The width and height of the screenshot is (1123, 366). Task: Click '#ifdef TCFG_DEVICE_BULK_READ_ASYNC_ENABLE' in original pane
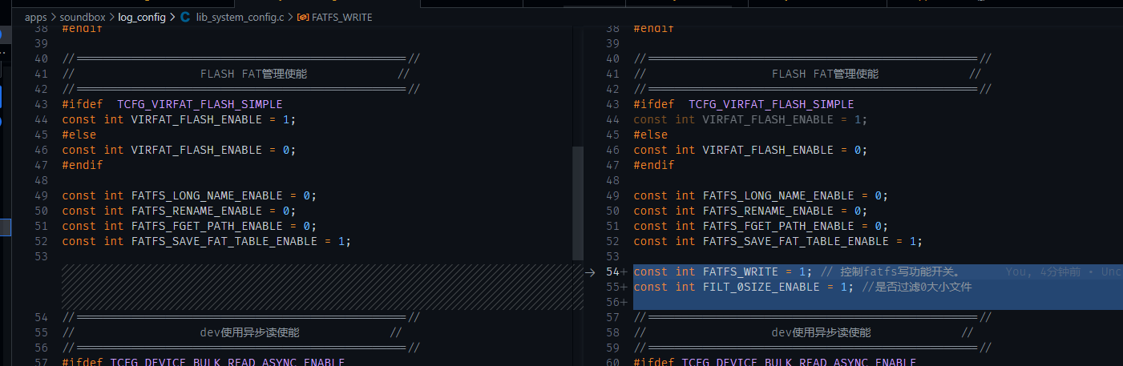[x=204, y=362]
